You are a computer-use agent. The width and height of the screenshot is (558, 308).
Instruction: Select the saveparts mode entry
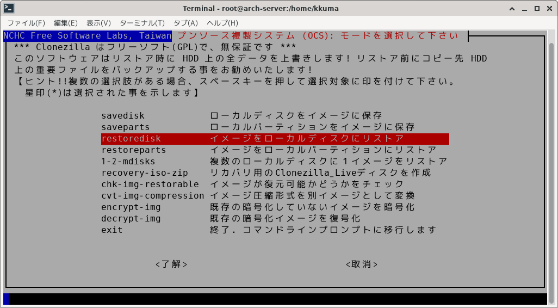point(126,127)
